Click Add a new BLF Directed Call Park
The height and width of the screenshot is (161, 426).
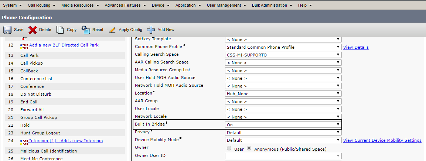coord(64,45)
